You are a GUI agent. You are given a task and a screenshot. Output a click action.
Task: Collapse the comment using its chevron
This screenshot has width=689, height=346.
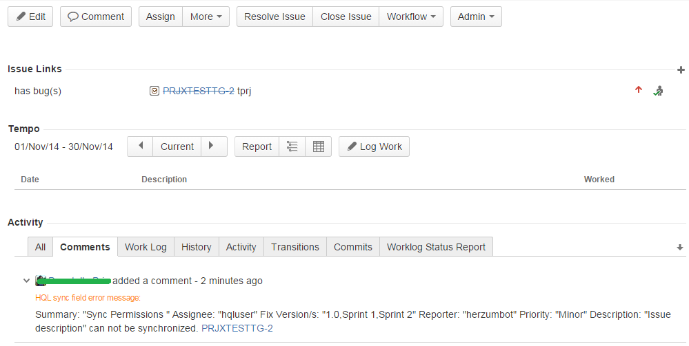[x=26, y=281]
